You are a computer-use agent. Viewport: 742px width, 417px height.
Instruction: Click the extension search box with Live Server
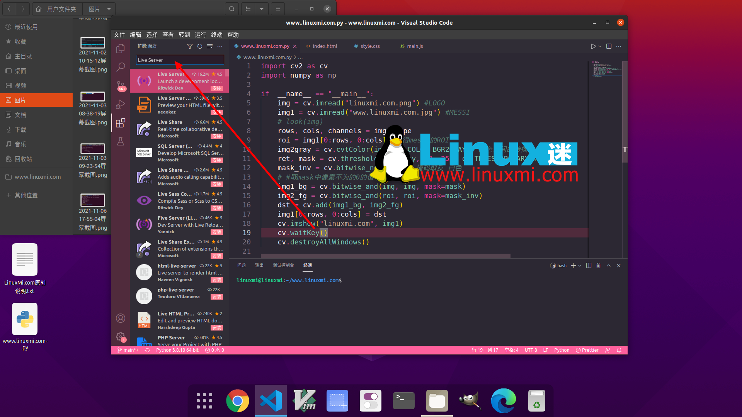pyautogui.click(x=180, y=60)
